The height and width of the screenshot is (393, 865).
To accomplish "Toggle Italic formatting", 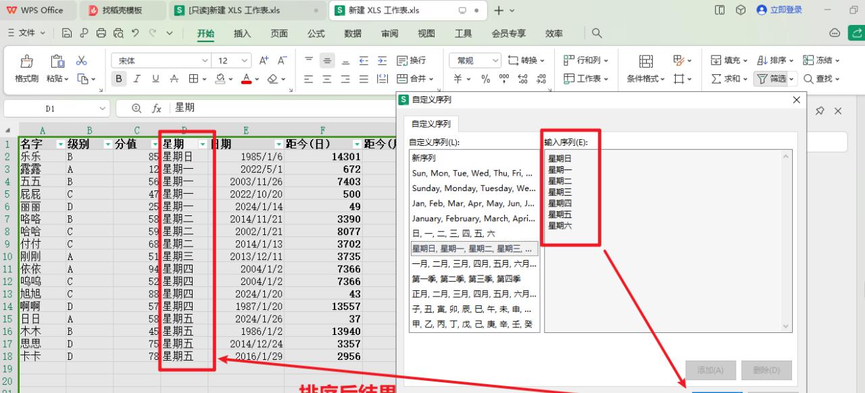I will coord(137,79).
